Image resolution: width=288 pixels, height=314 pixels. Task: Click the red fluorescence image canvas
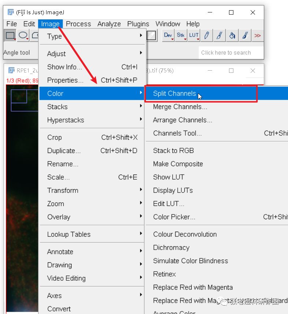22,198
